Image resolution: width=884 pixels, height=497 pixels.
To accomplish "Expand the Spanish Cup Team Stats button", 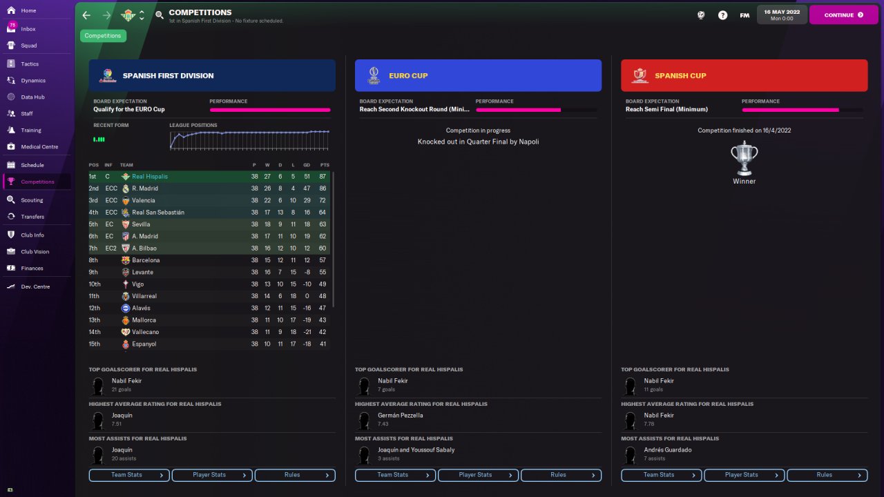I will pyautogui.click(x=662, y=475).
